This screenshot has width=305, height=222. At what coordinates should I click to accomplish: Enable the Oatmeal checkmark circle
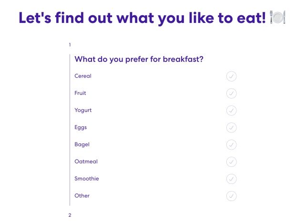pyautogui.click(x=232, y=161)
